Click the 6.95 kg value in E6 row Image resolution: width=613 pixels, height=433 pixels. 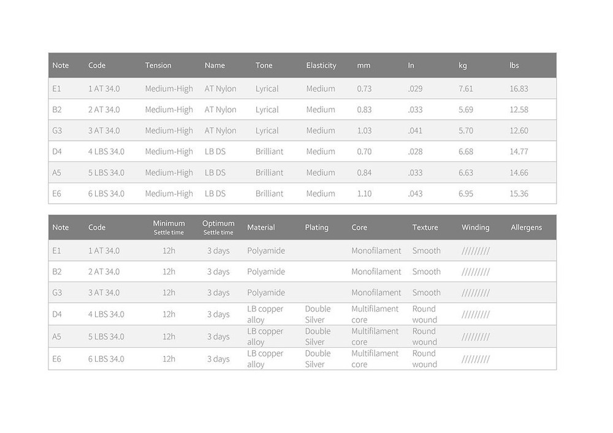coord(466,194)
